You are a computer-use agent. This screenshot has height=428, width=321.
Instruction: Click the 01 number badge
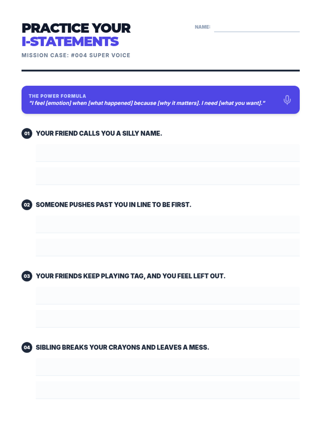point(27,133)
